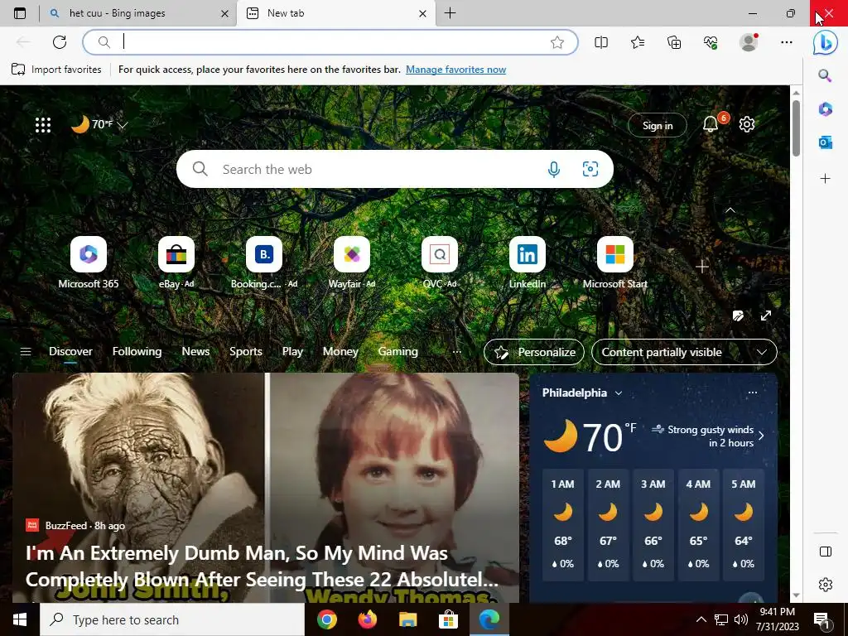Open Collections icon in toolbar

(x=674, y=42)
